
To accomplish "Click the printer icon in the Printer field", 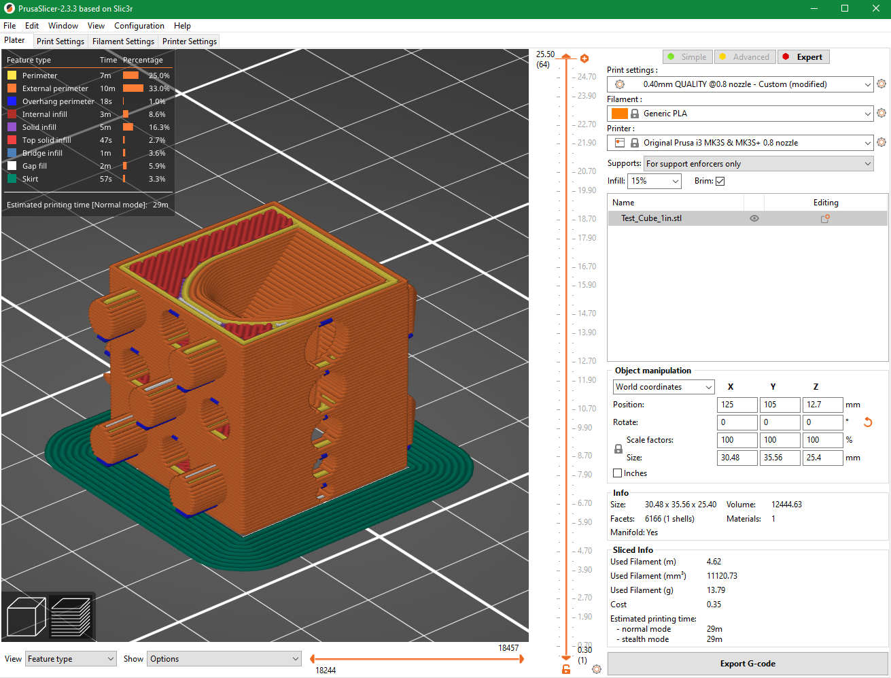I will [x=620, y=143].
